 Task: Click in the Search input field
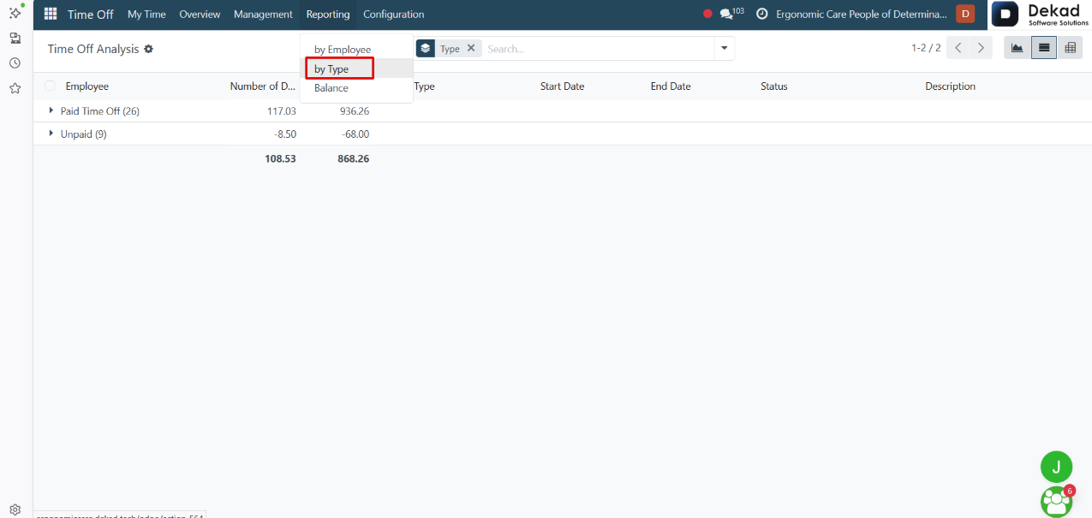[598, 49]
